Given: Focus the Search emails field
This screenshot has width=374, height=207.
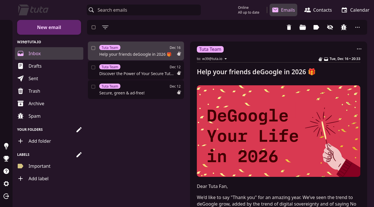Looking at the screenshot, I should click(144, 10).
